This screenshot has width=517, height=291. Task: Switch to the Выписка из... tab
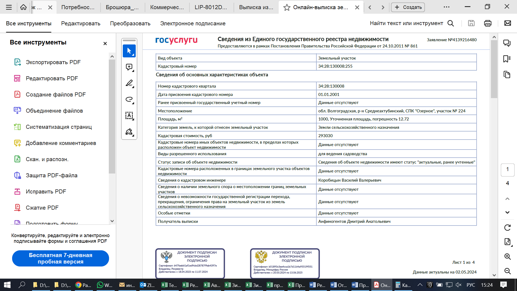(x=256, y=8)
